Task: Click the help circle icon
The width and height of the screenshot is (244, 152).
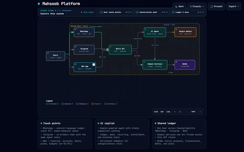Action: (x=180, y=112)
